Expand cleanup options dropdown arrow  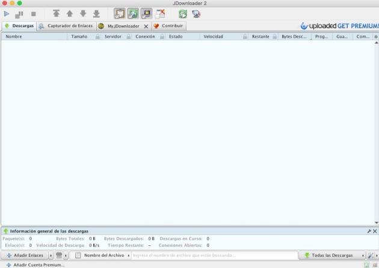point(66,255)
